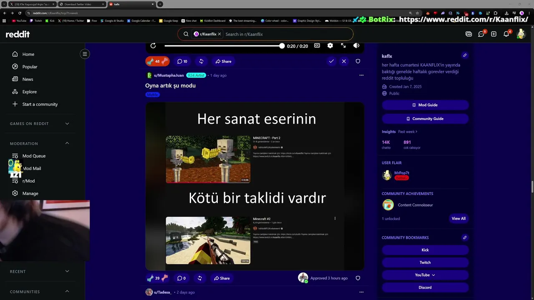Mute the video volume
Image resolution: width=534 pixels, height=300 pixels.
pyautogui.click(x=356, y=46)
